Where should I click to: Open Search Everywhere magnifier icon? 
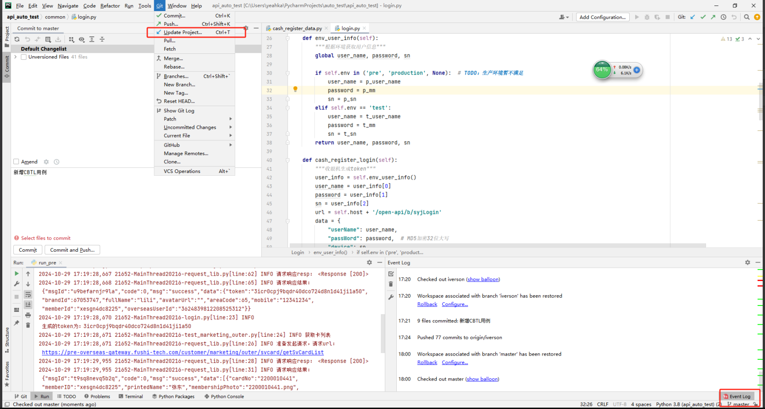tap(747, 17)
